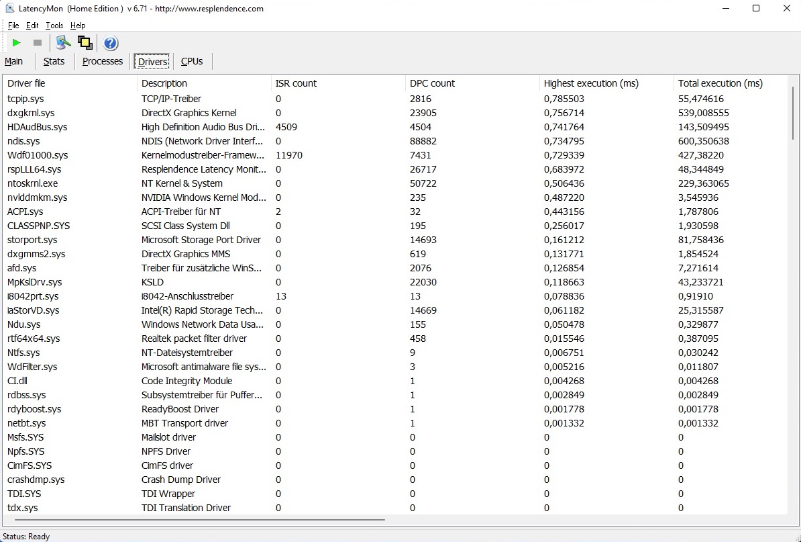Click the yellow overlapping windows toolbar icon
The image size is (801, 542).
tap(85, 43)
